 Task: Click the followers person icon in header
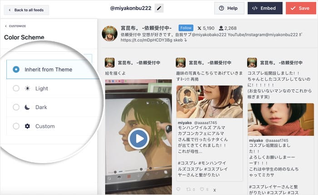click(221, 28)
